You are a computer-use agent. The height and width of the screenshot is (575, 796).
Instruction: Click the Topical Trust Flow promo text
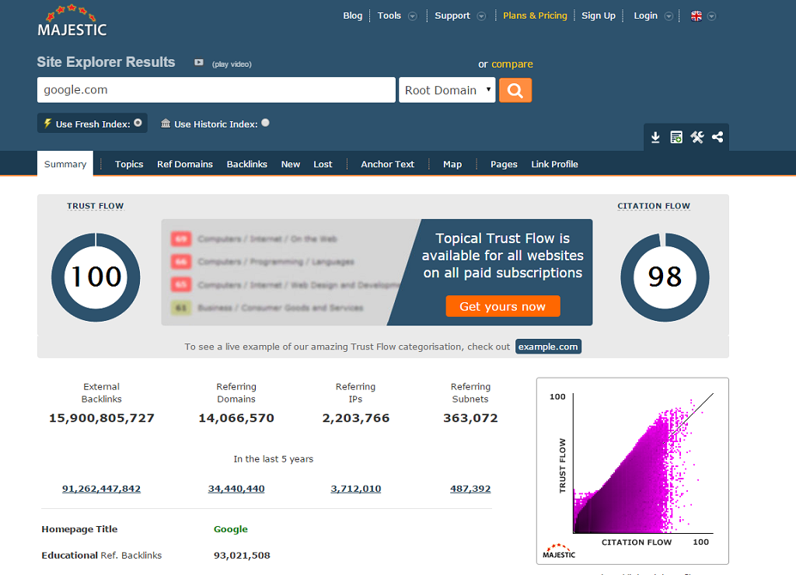[503, 256]
